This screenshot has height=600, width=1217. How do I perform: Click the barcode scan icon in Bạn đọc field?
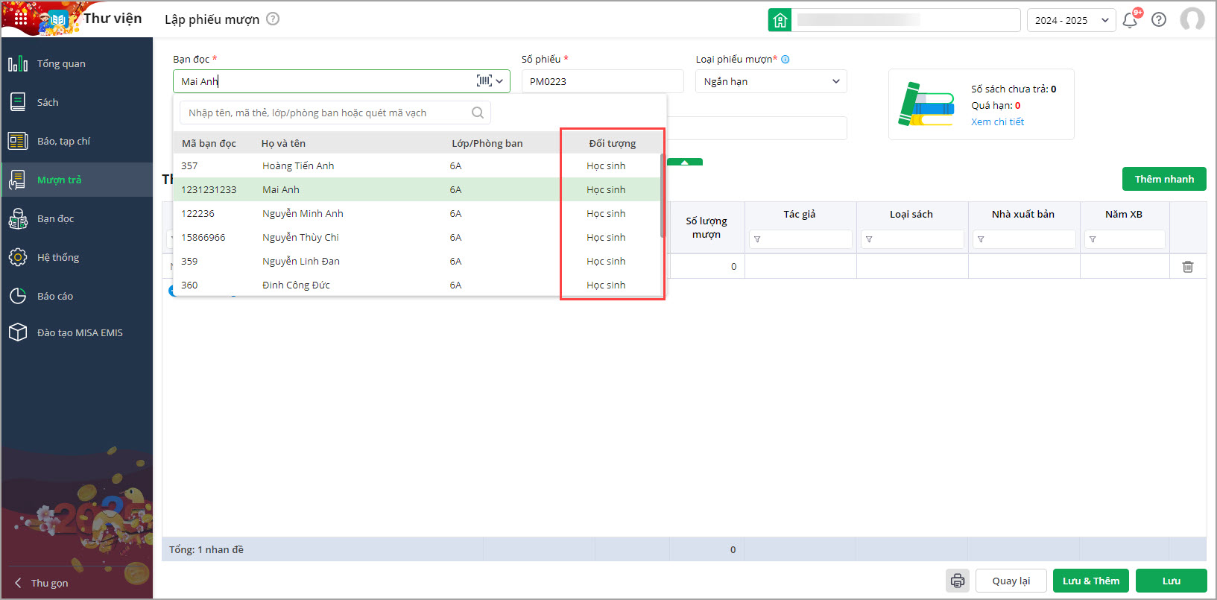pos(484,81)
